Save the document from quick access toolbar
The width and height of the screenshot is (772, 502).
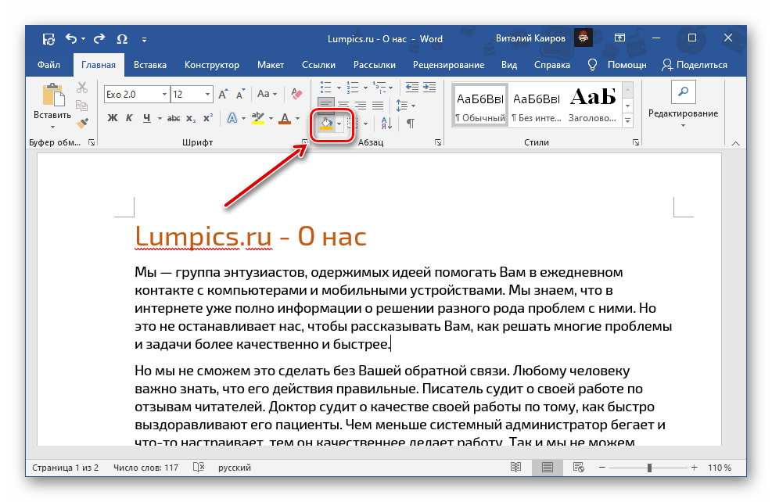click(x=48, y=39)
